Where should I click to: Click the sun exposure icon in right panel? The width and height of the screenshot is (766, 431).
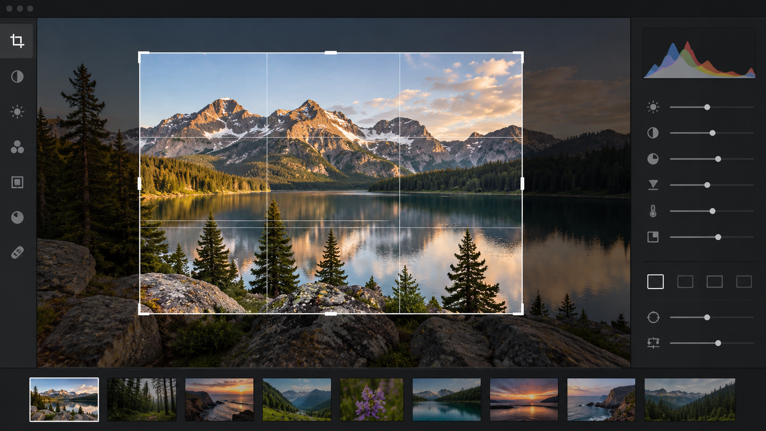[x=653, y=107]
